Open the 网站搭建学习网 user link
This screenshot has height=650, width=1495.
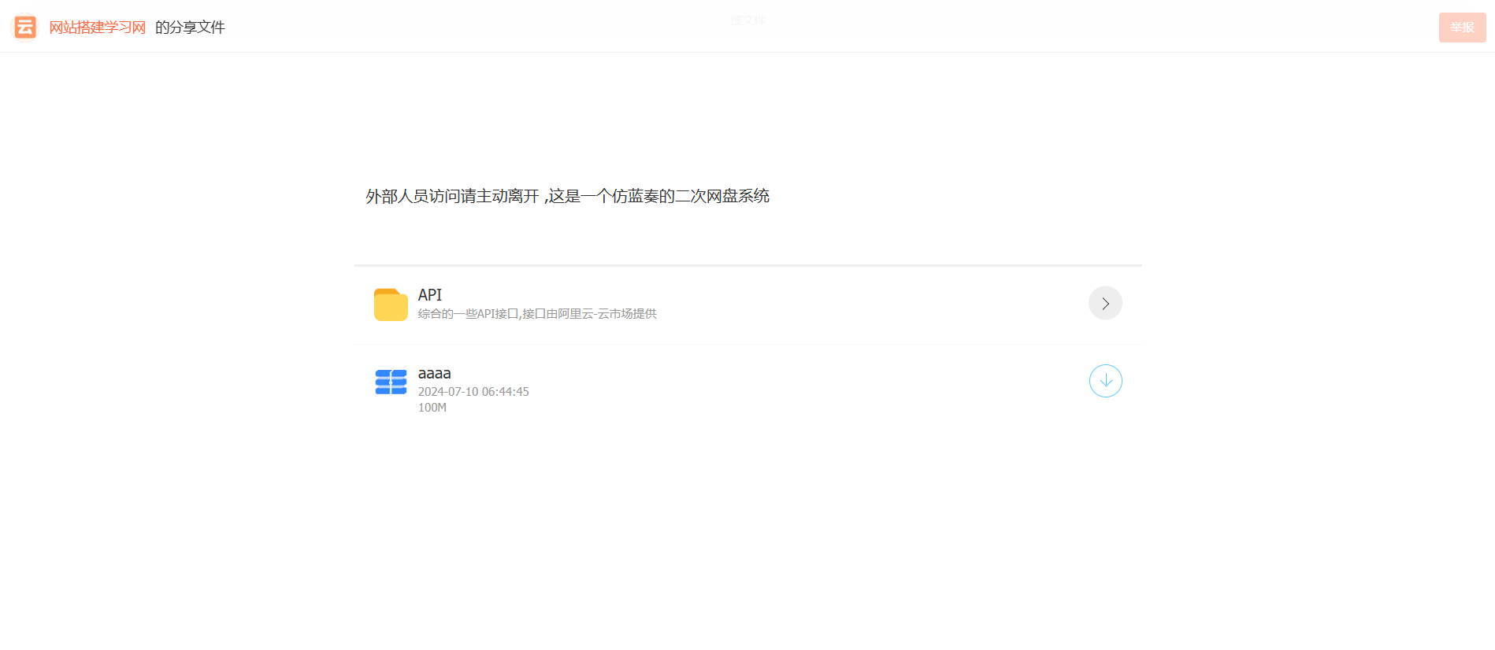[98, 28]
